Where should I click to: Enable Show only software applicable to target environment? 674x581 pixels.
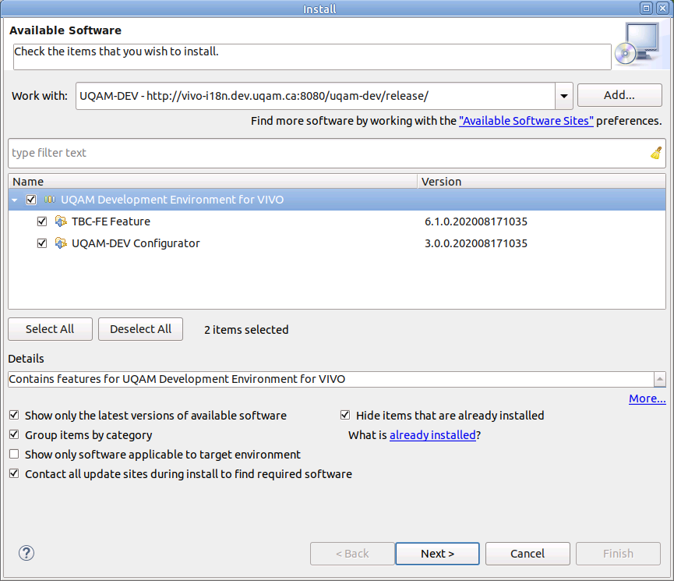pyautogui.click(x=14, y=455)
